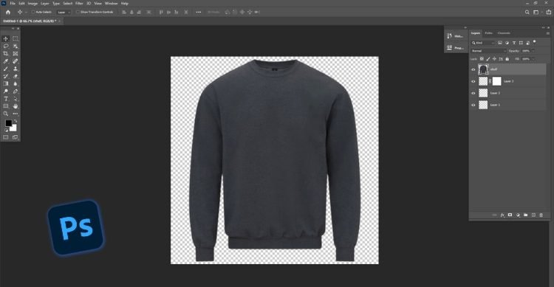Create a new group folder
Viewport: 554px width, 287px height.
(x=525, y=215)
